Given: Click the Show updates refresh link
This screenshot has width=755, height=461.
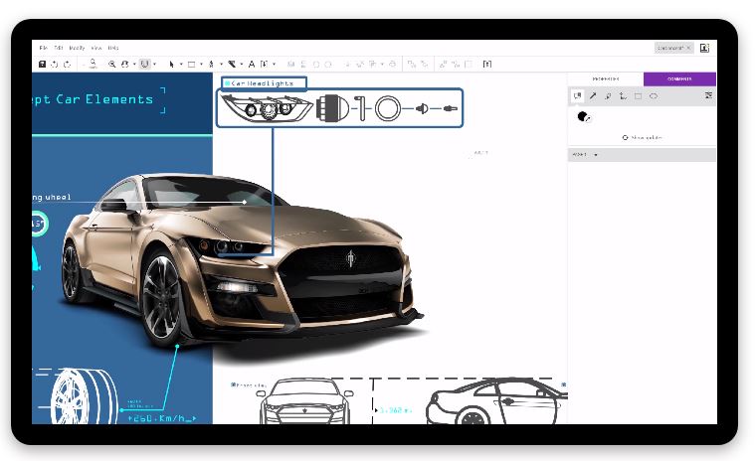Looking at the screenshot, I should pyautogui.click(x=643, y=137).
